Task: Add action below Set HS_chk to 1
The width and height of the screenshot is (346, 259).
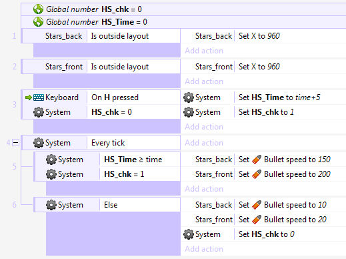Action: [204, 127]
